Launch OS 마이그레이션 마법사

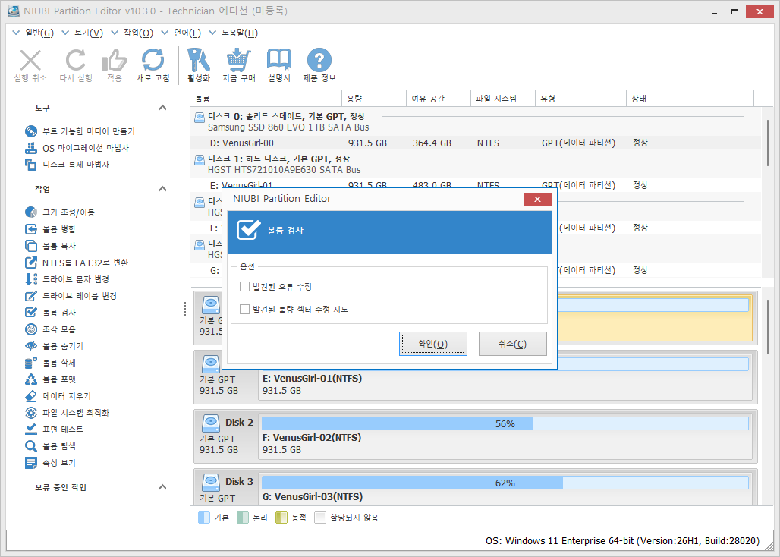click(x=77, y=148)
